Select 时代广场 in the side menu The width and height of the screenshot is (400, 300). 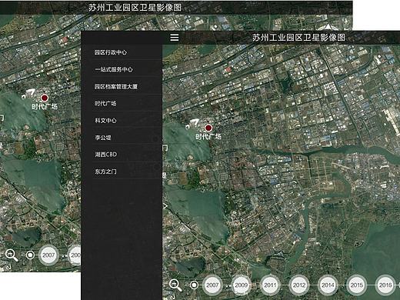(x=105, y=103)
